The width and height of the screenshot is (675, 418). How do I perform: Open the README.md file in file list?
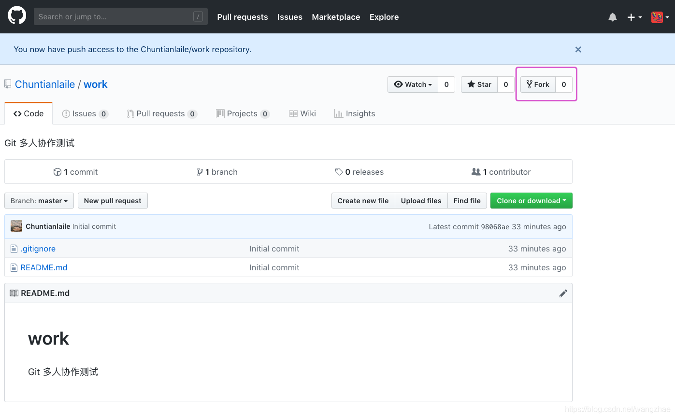(x=44, y=267)
